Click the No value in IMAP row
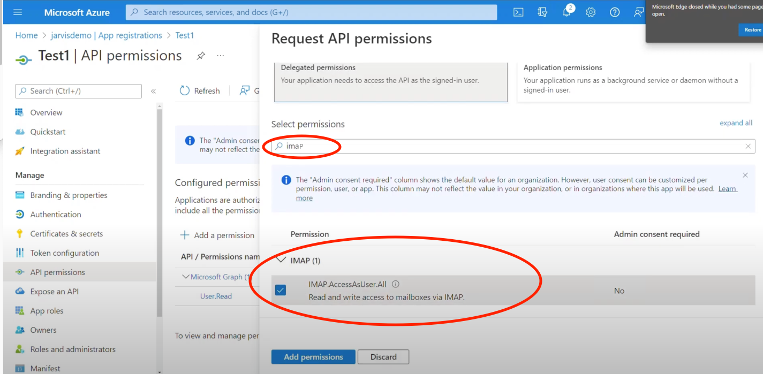Viewport: 763px width, 374px height. tap(619, 291)
